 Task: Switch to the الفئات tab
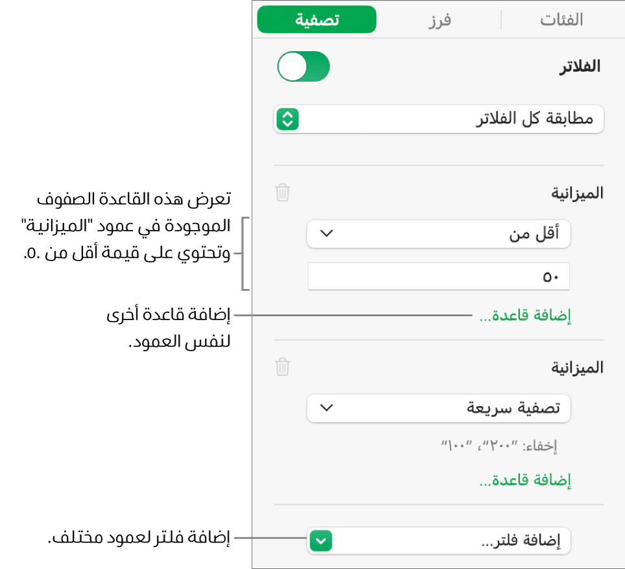pyautogui.click(x=561, y=19)
